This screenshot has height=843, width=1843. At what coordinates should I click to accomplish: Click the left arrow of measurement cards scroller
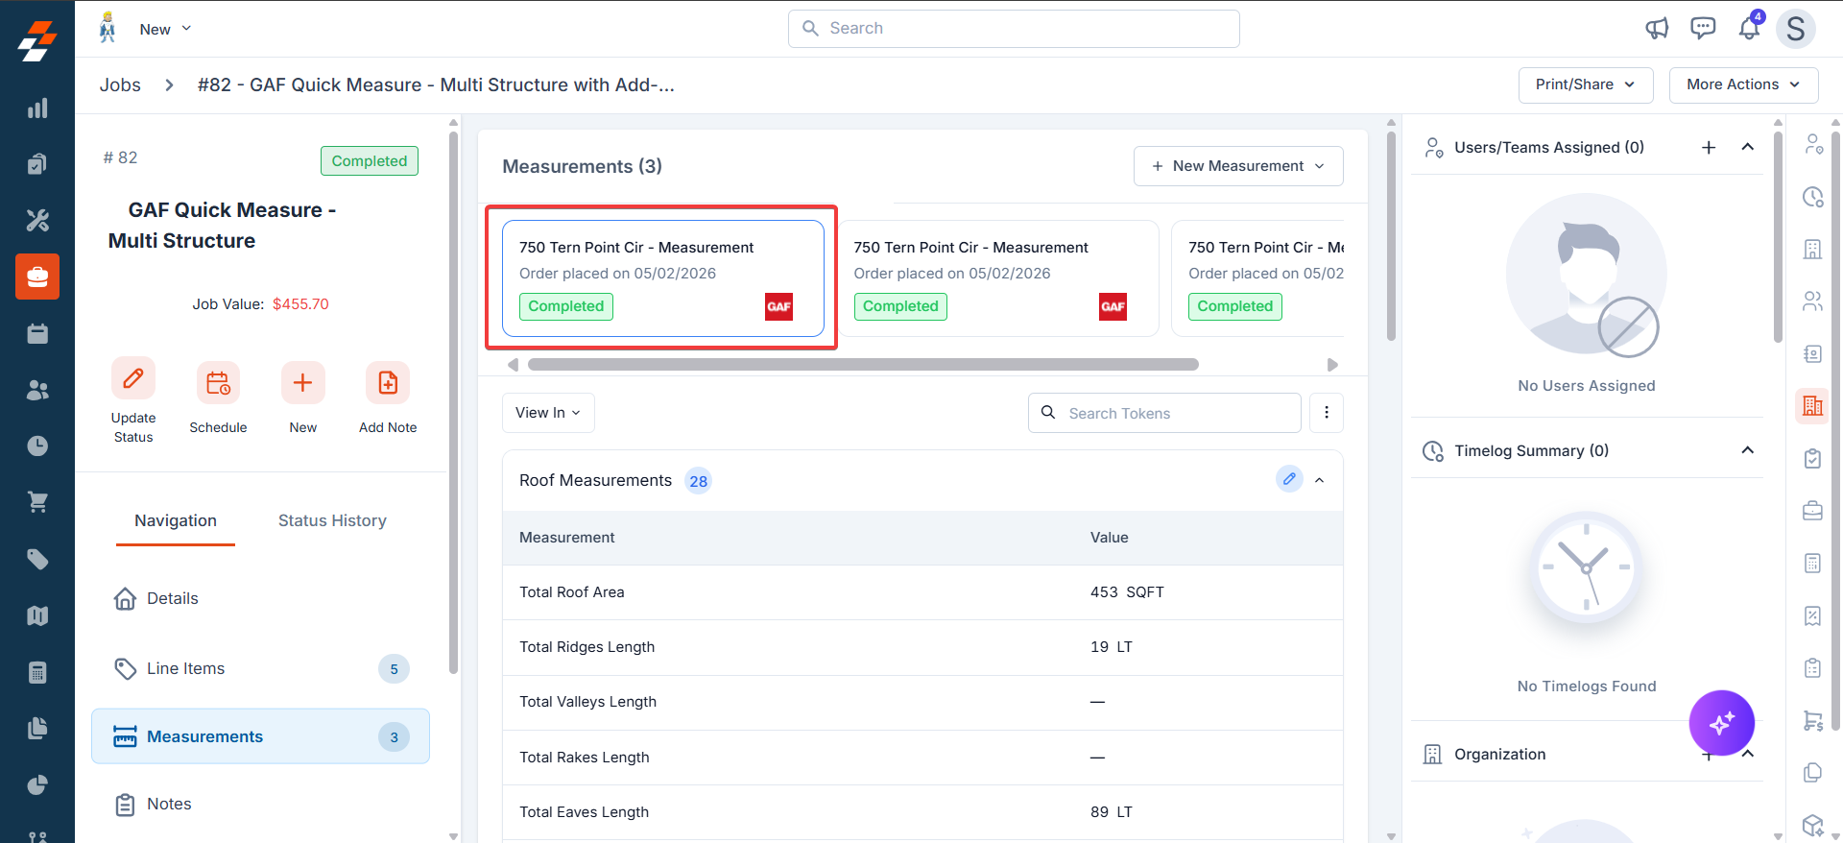tap(513, 365)
